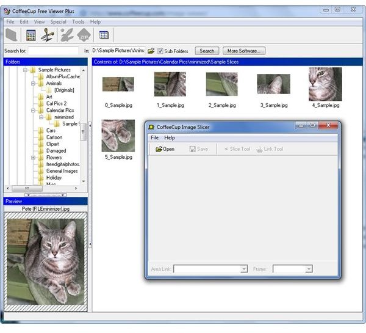Toggle the Sub Folders checkbox
Screen dimensions: 366x333
point(160,51)
